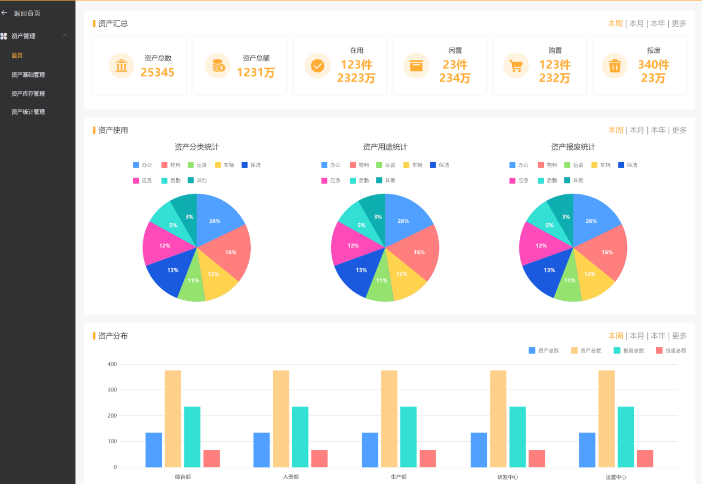Click the bank icon for 资产总数

[x=121, y=66]
